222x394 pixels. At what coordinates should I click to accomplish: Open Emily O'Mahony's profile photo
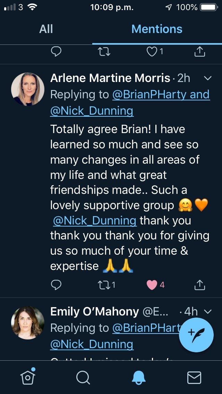pyautogui.click(x=28, y=322)
